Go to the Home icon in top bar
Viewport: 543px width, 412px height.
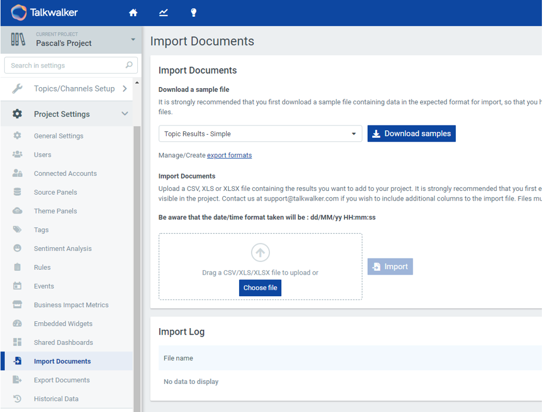(133, 13)
